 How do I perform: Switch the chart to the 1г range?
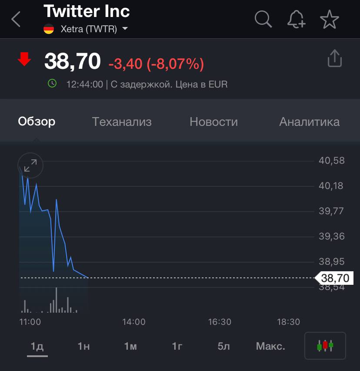pyautogui.click(x=177, y=347)
